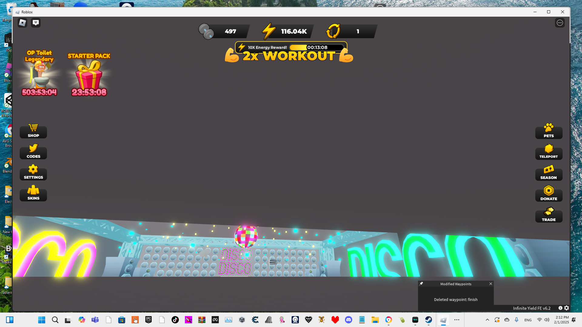
Task: Expand the system tray hidden icons chevron
Action: point(487,320)
